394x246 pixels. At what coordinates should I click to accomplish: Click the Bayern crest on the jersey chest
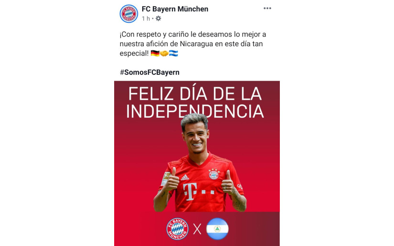point(214,174)
